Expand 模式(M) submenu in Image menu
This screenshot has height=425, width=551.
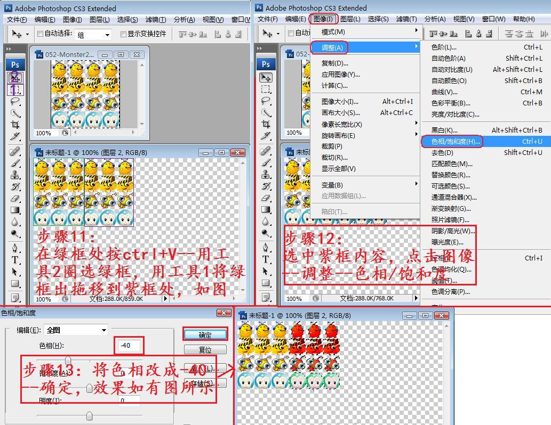[365, 32]
